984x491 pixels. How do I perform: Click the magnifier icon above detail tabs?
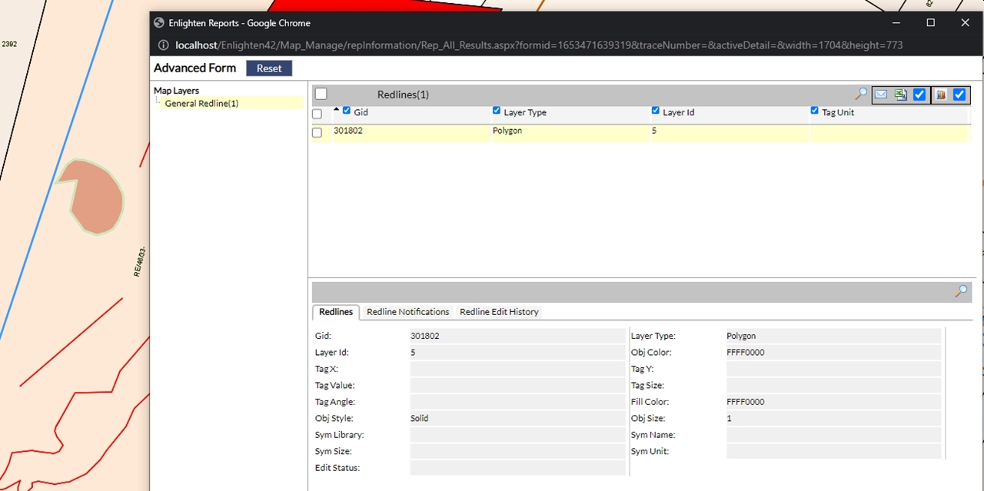[961, 291]
